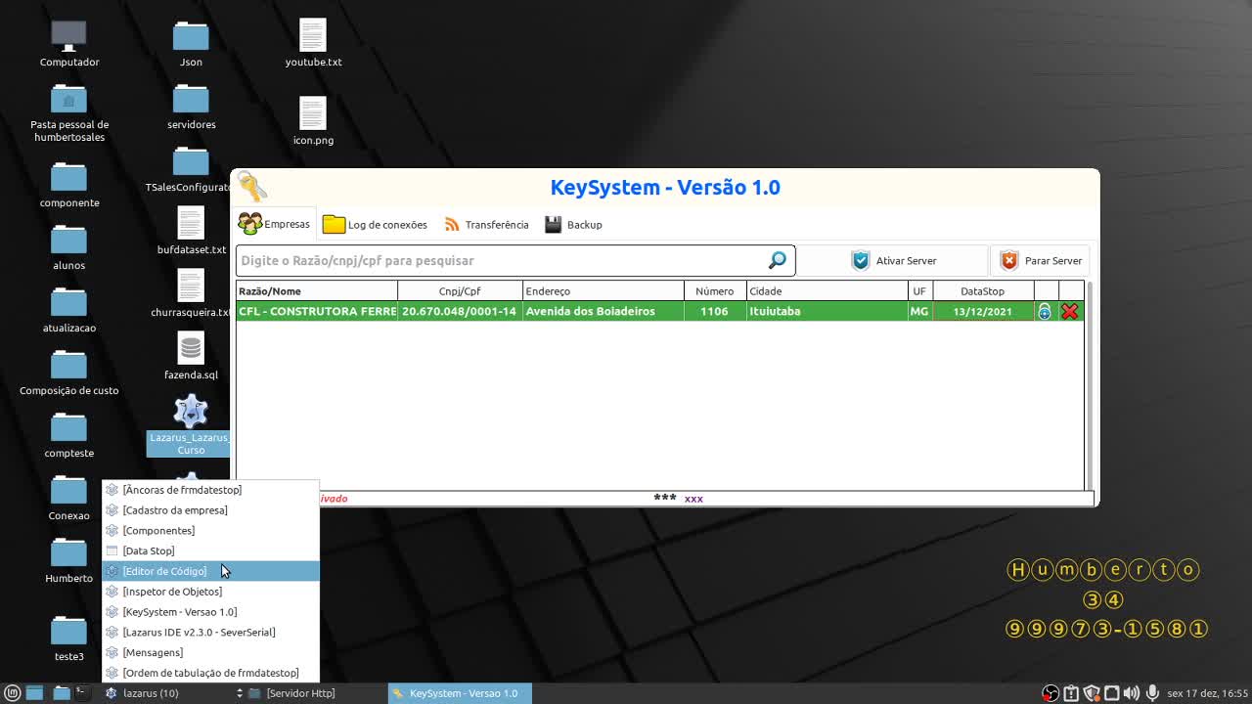Open the Computador desktop icon

68,43
